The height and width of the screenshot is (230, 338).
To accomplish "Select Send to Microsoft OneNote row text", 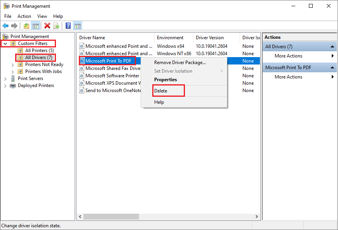I will 113,90.
